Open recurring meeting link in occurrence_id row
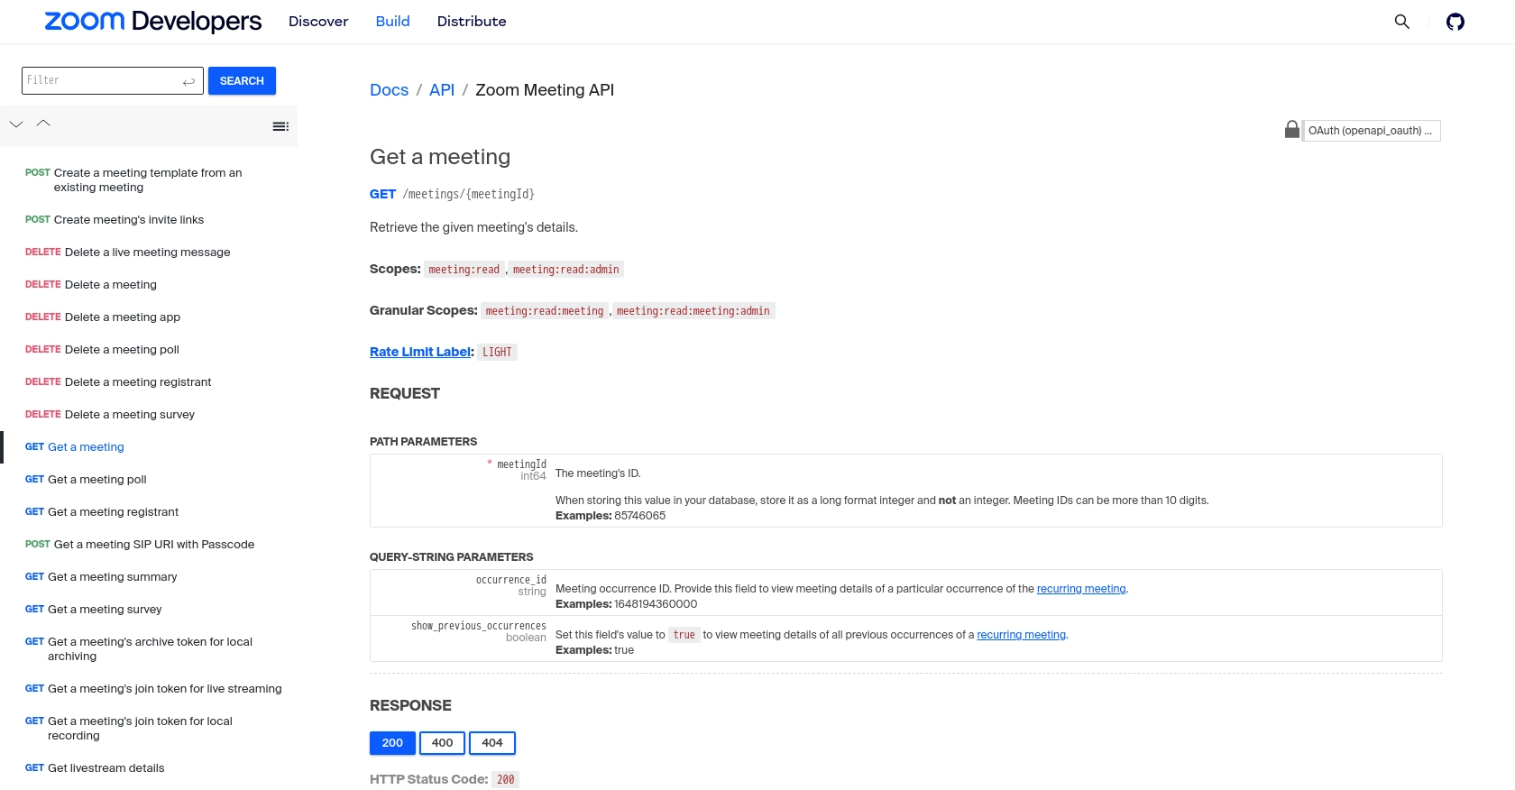The height and width of the screenshot is (790, 1515). pos(1081,589)
